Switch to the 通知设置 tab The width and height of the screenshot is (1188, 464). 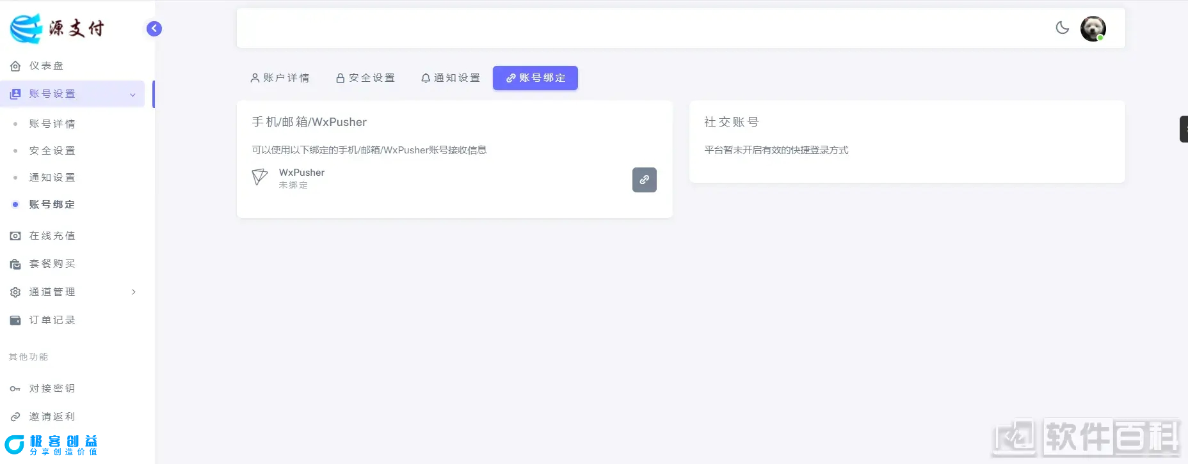click(x=451, y=78)
